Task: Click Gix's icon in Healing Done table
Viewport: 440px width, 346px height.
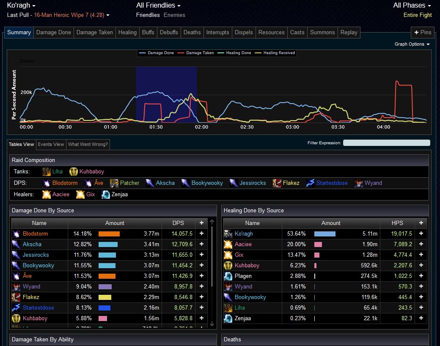Action: coord(228,255)
